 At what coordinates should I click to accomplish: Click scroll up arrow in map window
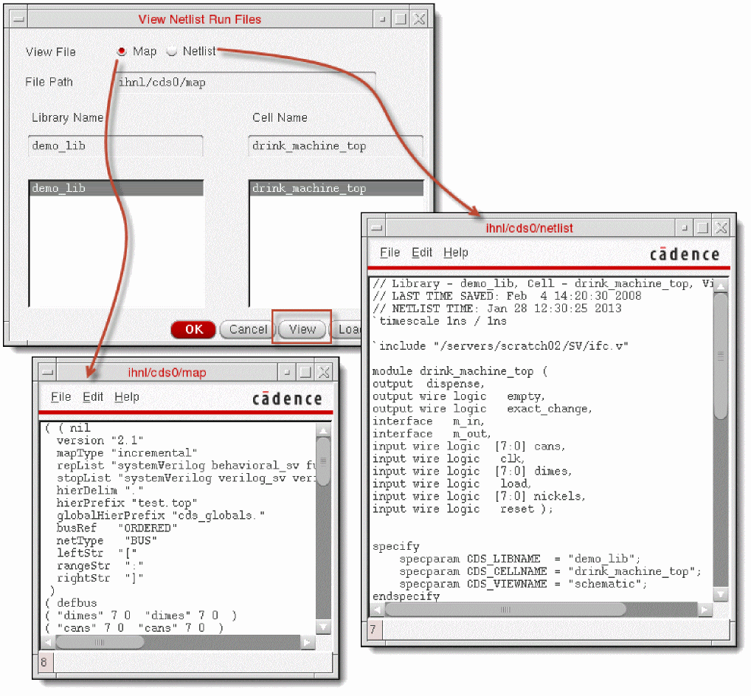(x=324, y=430)
